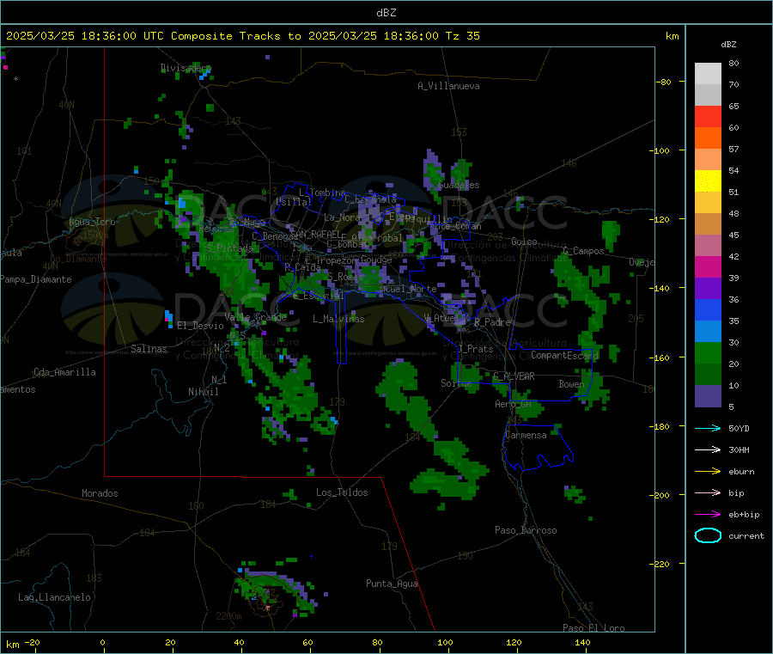This screenshot has width=773, height=654.
Task: Click the Bowen map label
Action: click(x=571, y=383)
